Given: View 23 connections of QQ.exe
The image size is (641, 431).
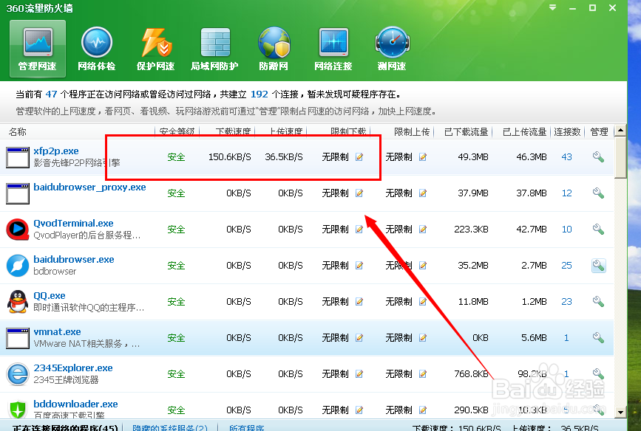Looking at the screenshot, I should (x=566, y=302).
